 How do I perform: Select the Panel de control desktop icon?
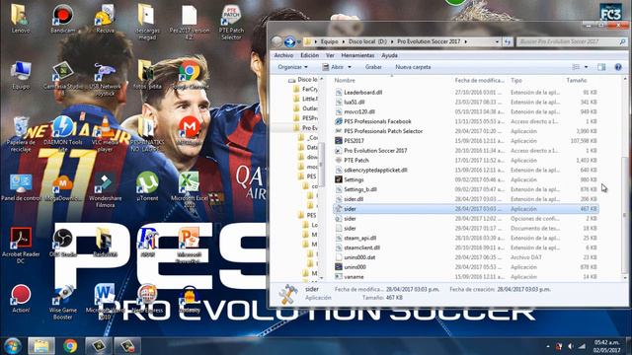pyautogui.click(x=21, y=186)
